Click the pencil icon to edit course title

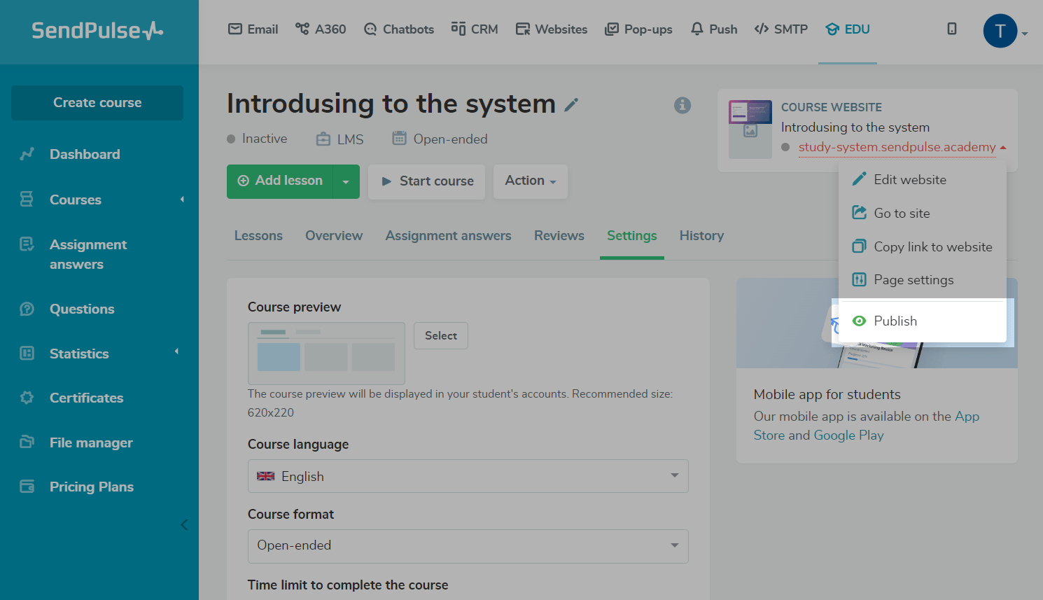click(x=572, y=105)
